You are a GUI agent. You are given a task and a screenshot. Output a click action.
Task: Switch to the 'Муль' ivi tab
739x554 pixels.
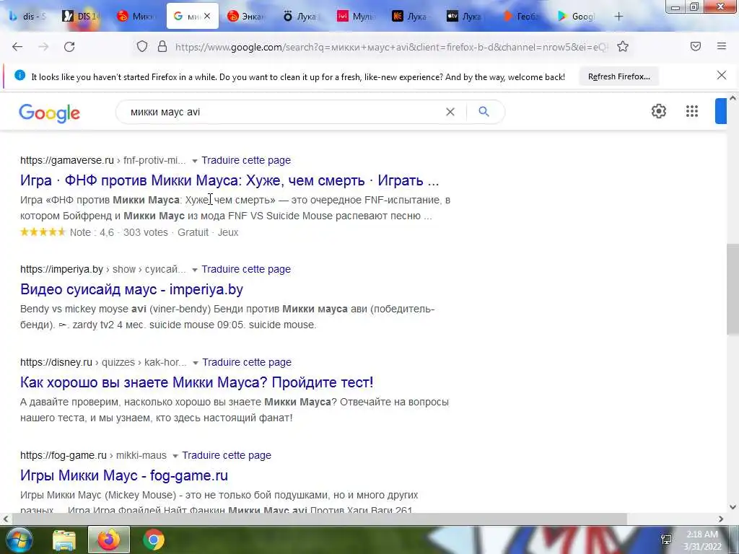[x=355, y=16]
